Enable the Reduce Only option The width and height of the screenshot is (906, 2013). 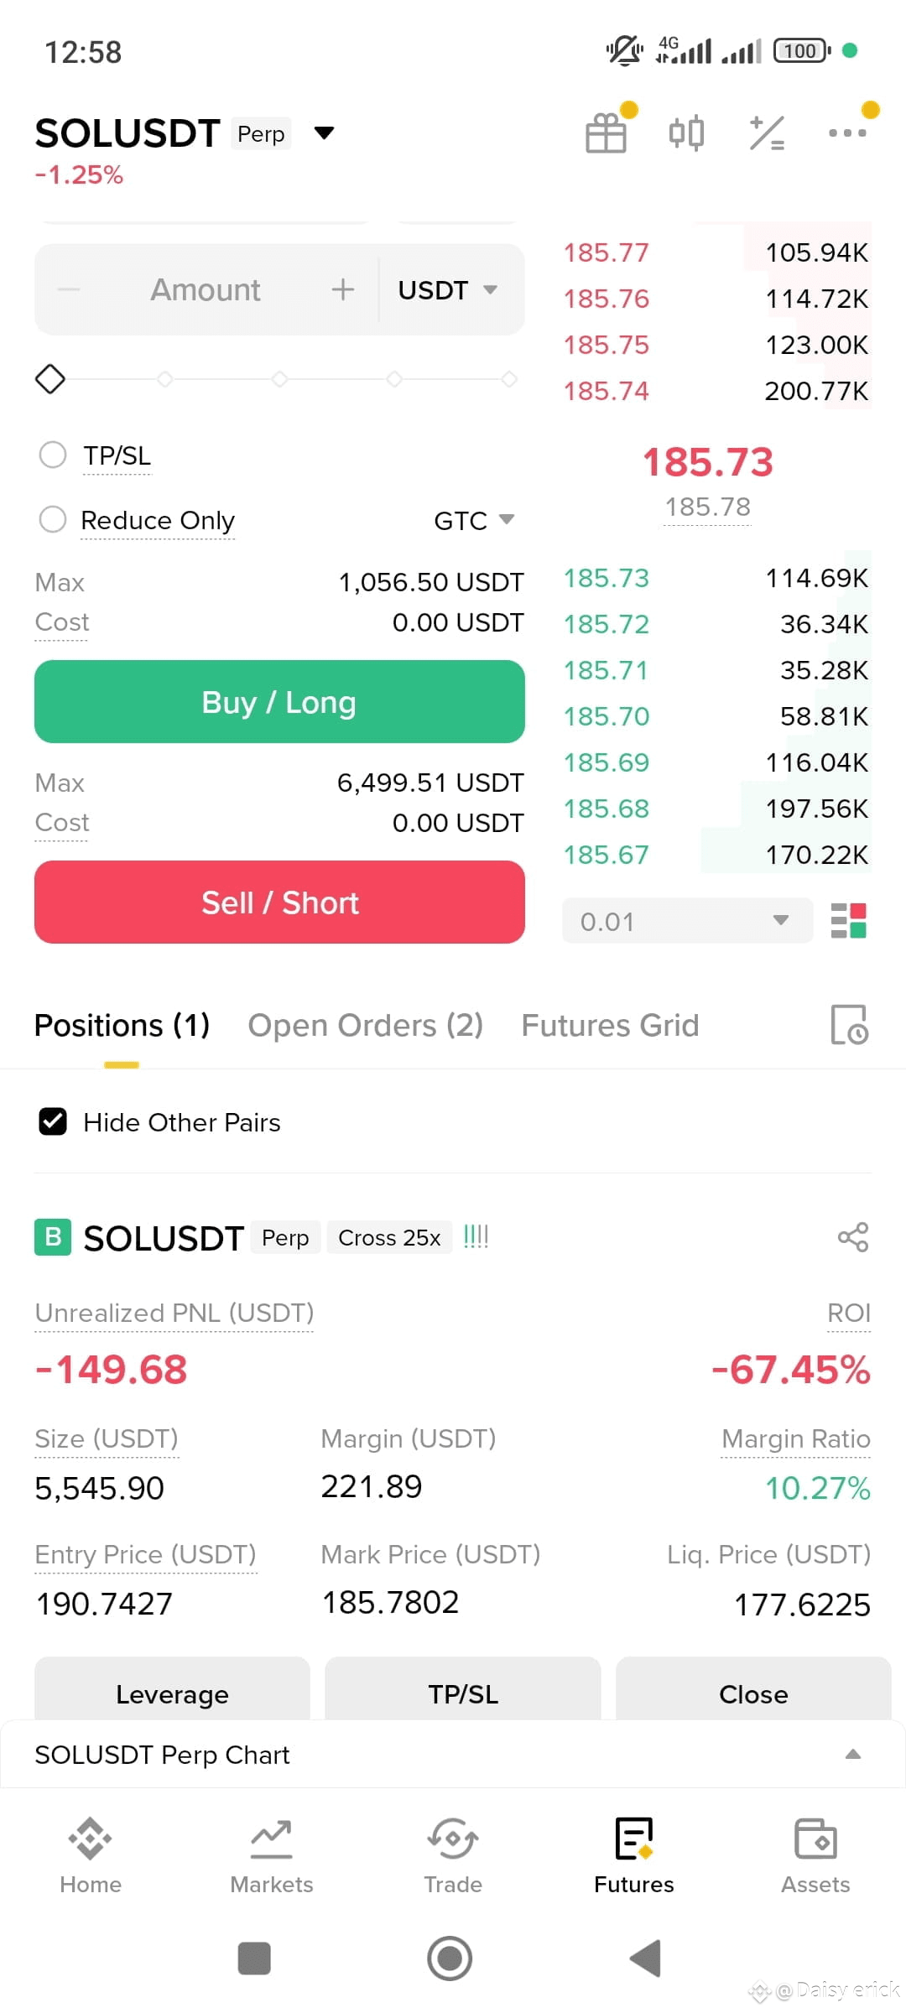[x=53, y=519]
